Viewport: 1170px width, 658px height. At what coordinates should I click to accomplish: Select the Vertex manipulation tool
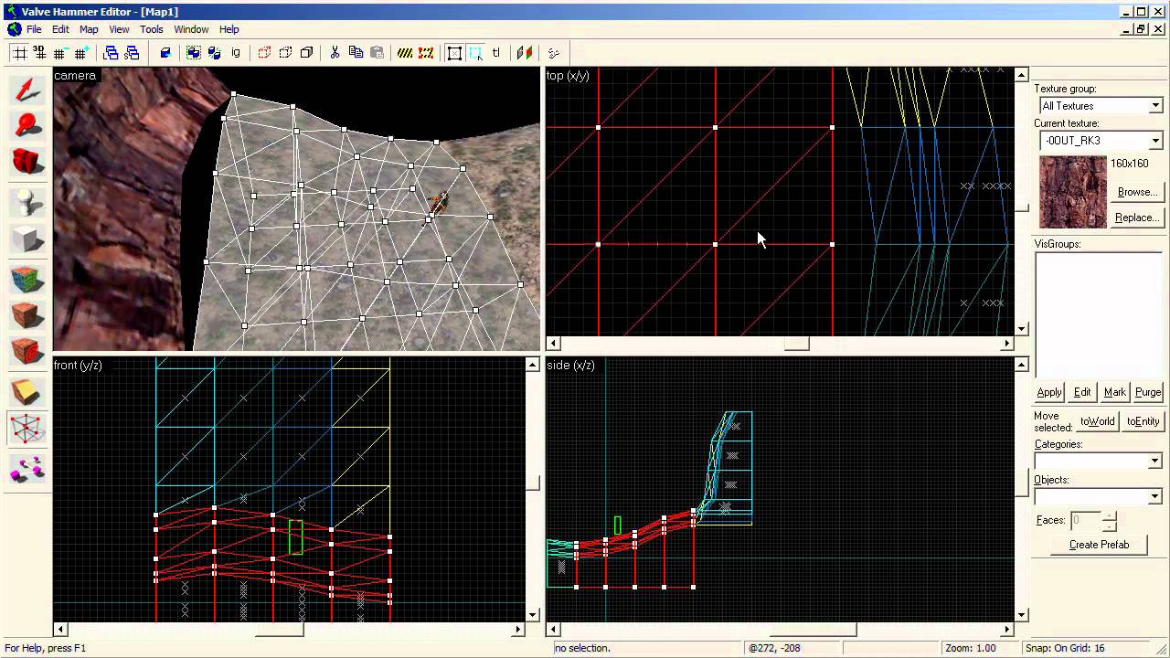point(27,429)
